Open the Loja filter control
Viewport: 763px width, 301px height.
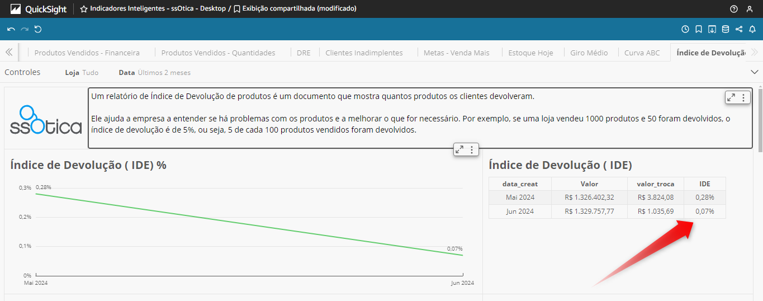(82, 73)
